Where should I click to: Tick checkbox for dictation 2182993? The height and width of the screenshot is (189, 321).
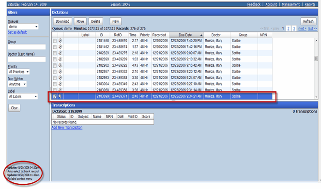point(55,78)
